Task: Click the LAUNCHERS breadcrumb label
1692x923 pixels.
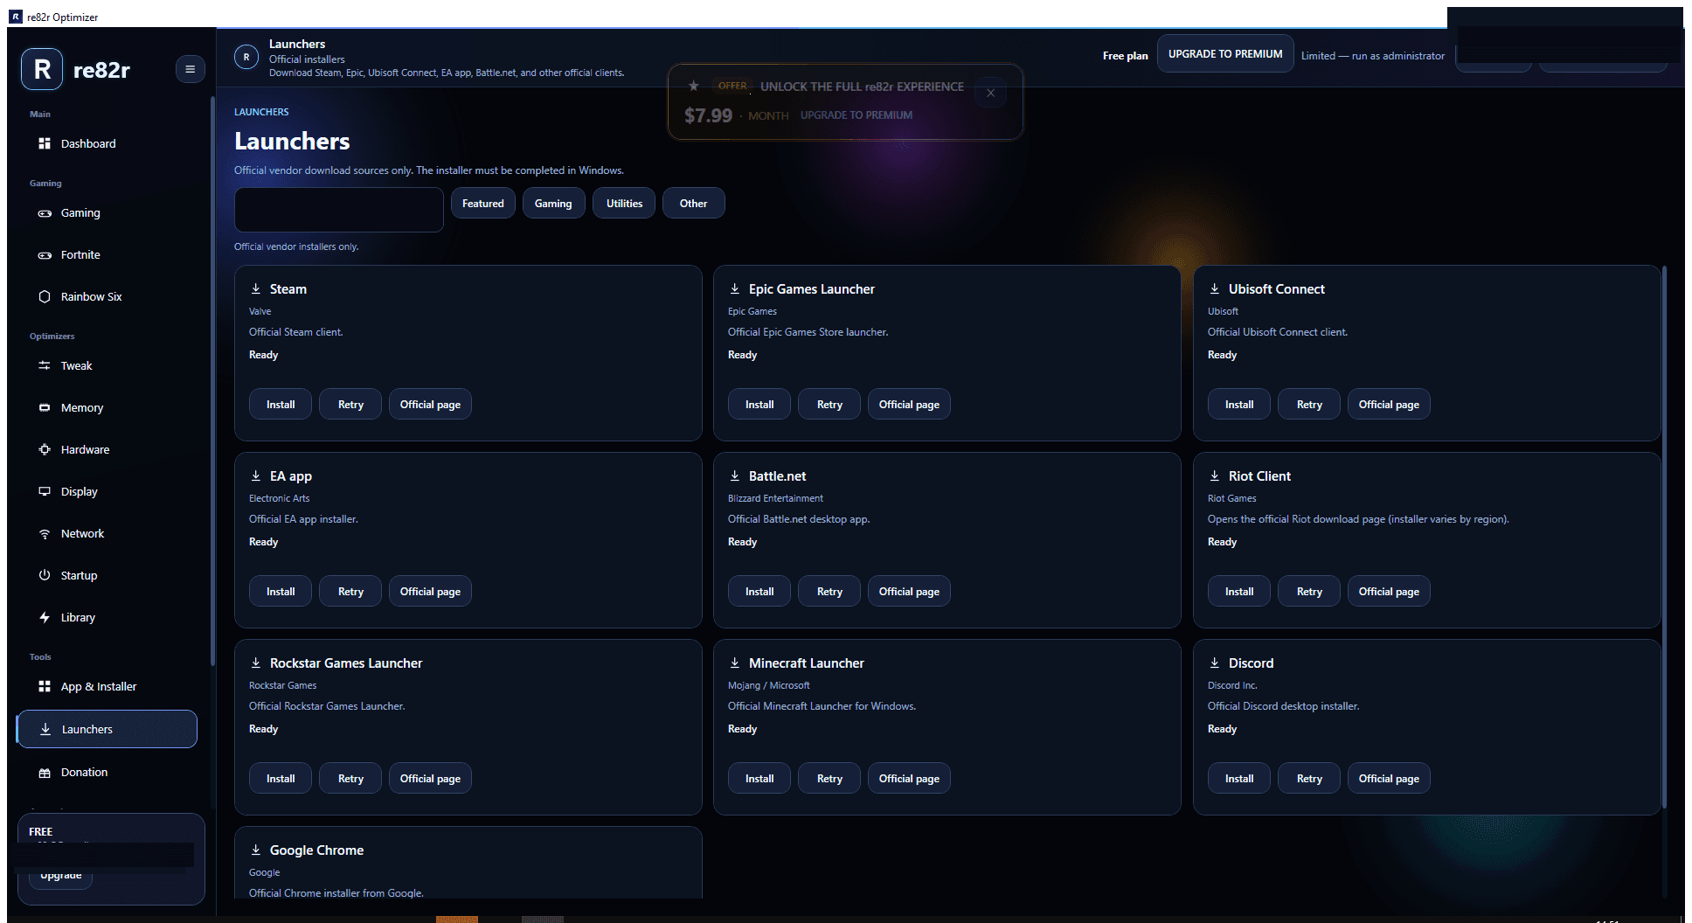Action: 261,112
